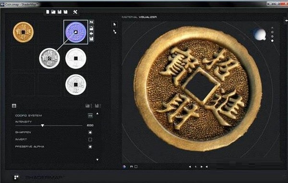288x183 pixels.
Task: Select the link nodes tool below the pointer
Action: tap(115, 32)
